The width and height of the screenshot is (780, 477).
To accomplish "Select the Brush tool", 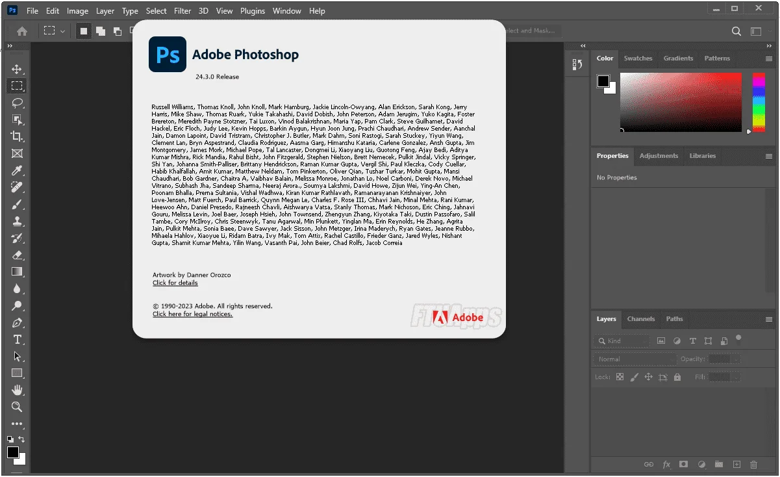I will point(17,204).
